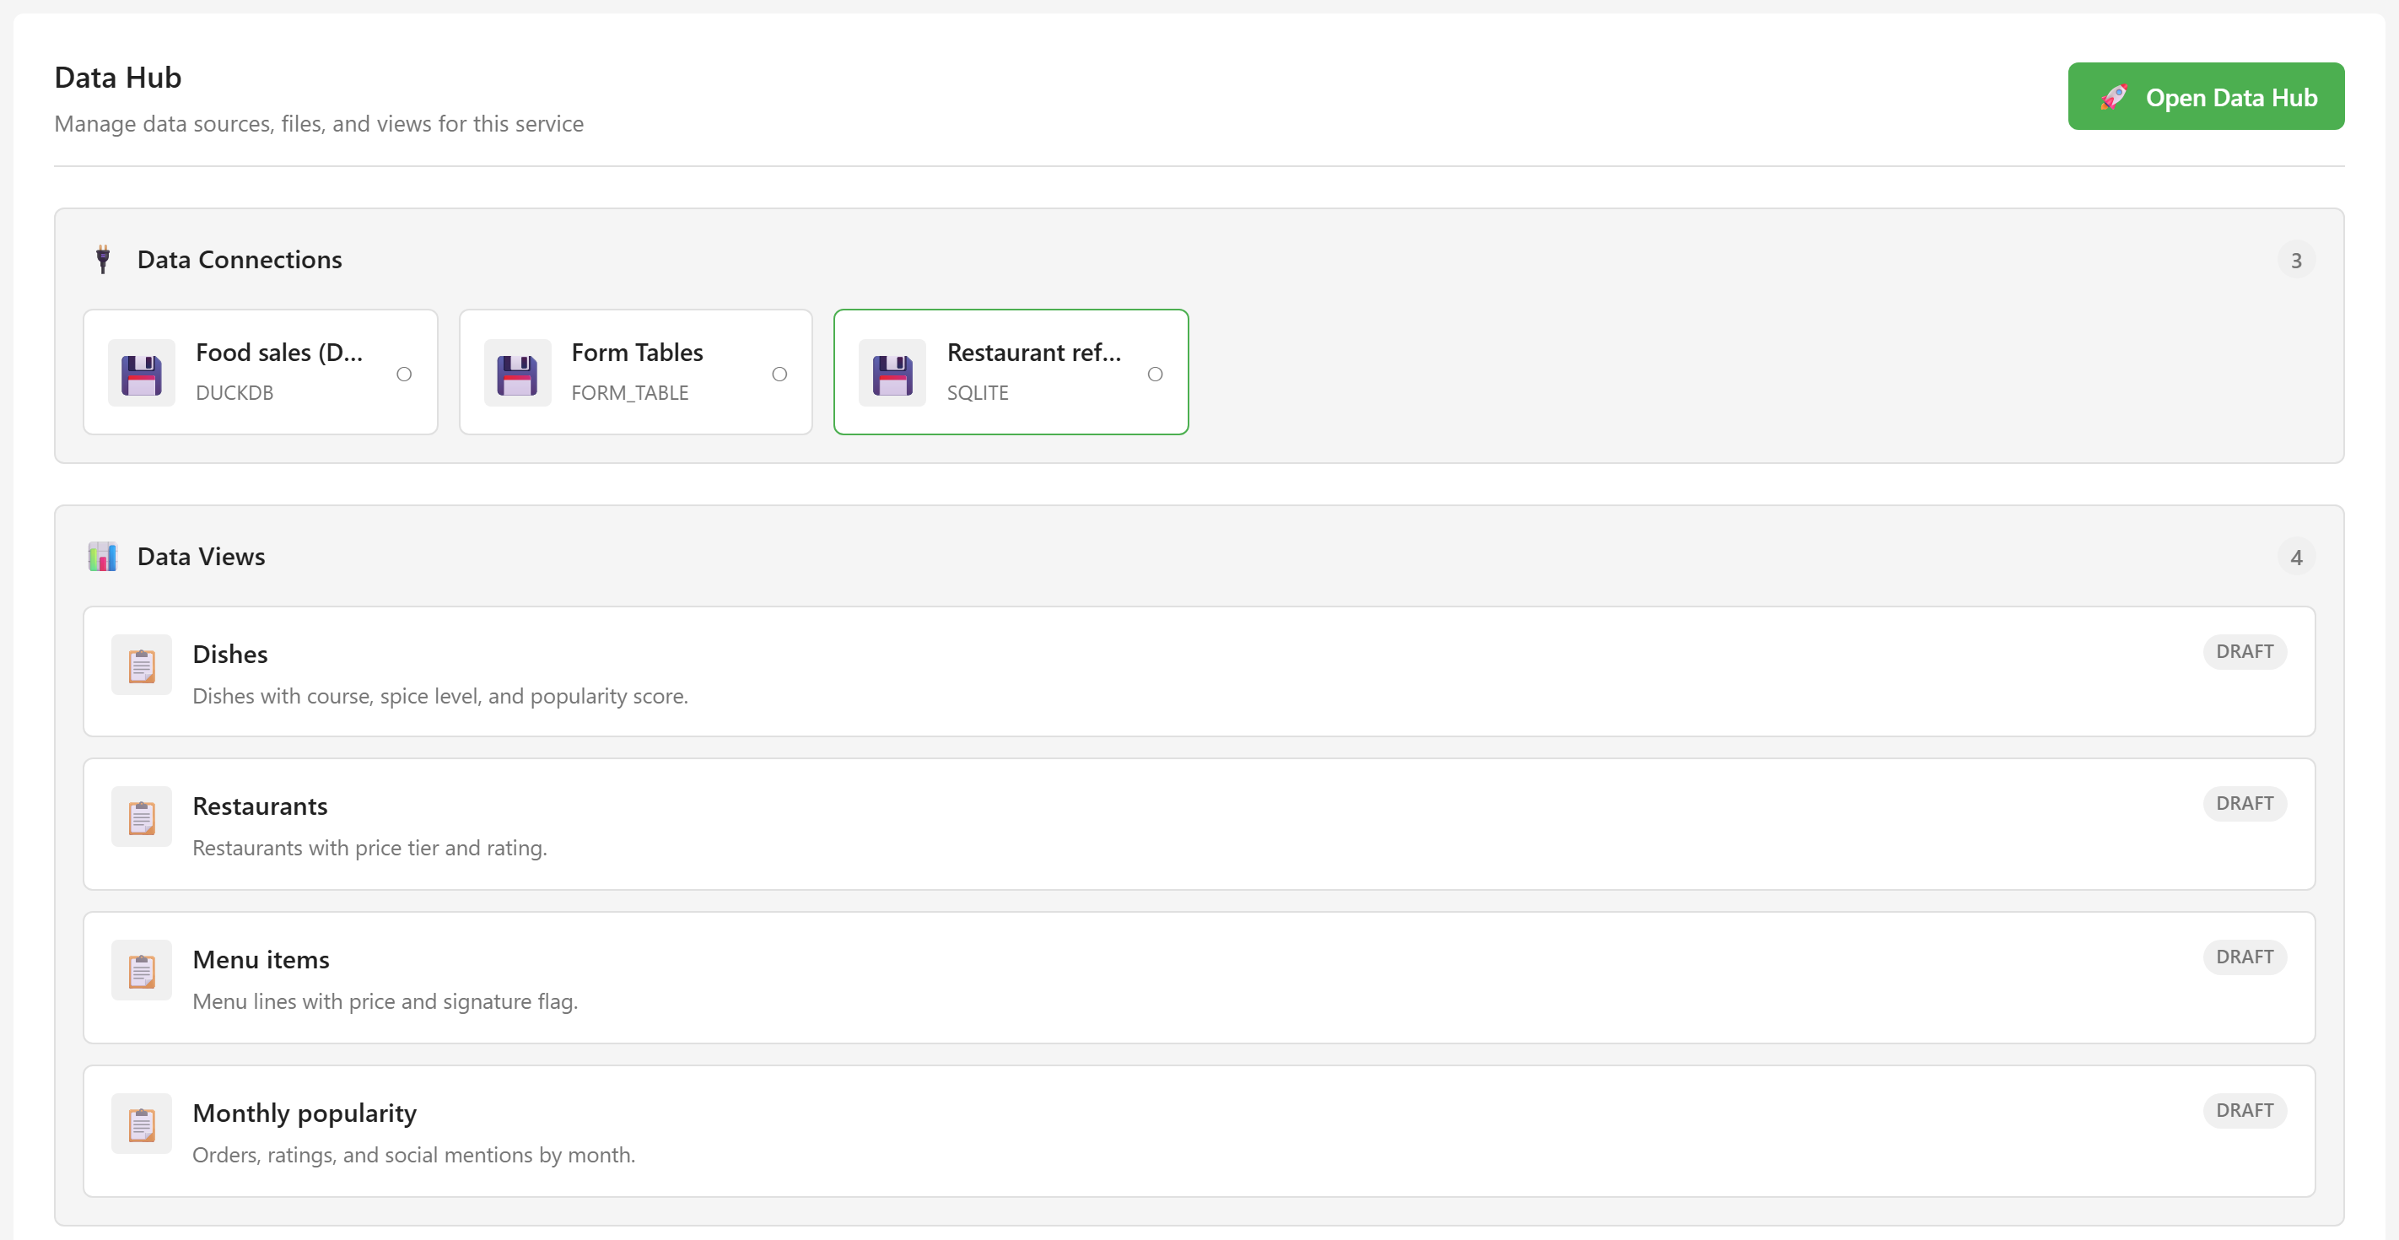
Task: Select the Food sales connection status circle
Action: pyautogui.click(x=404, y=375)
